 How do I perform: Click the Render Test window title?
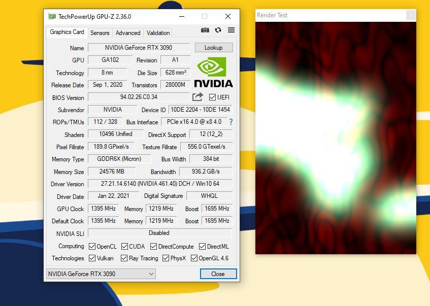pyautogui.click(x=272, y=15)
